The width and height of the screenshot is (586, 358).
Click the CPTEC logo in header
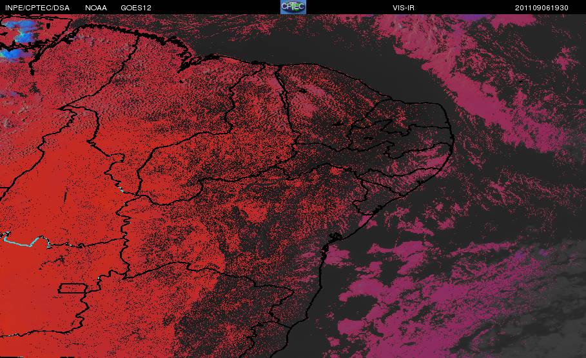click(x=293, y=7)
